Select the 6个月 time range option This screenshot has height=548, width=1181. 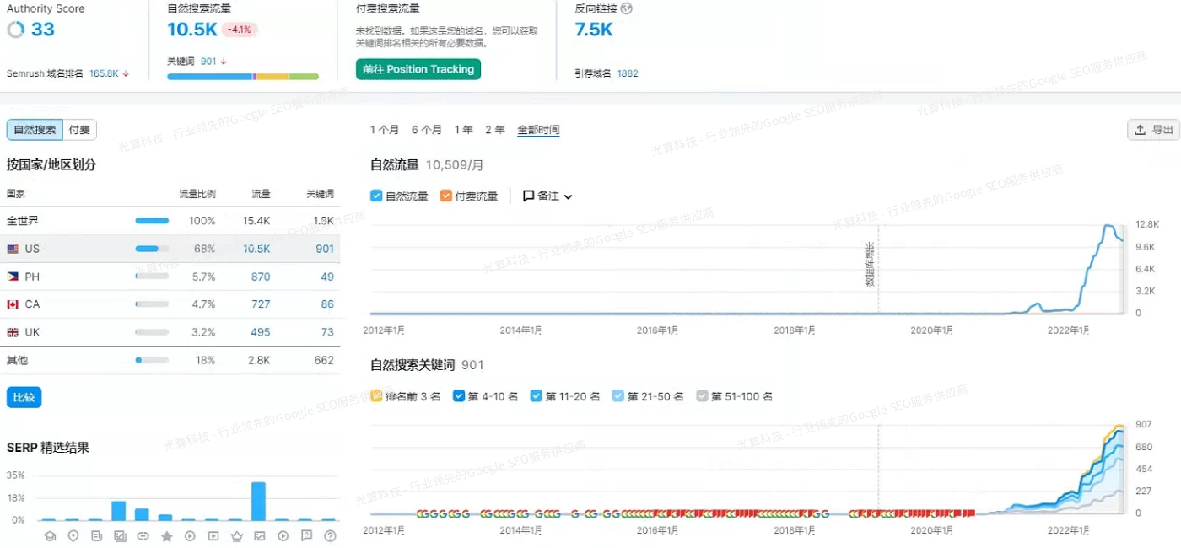[x=428, y=130]
